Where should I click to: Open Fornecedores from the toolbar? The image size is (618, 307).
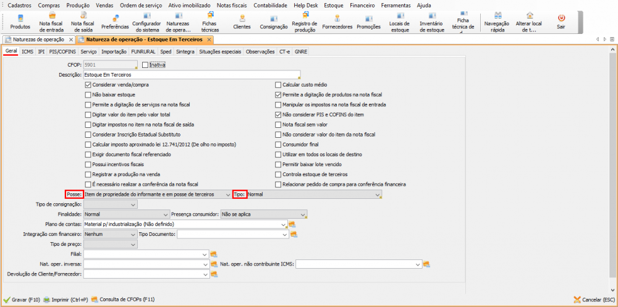[337, 22]
